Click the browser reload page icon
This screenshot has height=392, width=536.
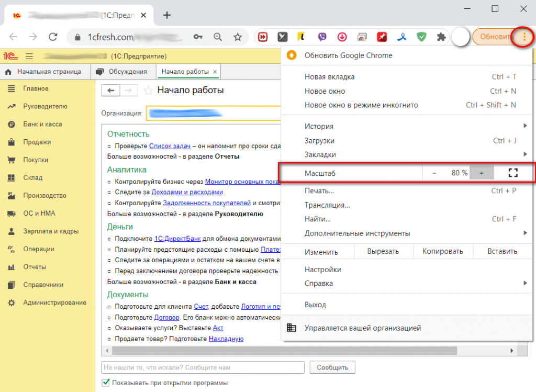click(x=52, y=37)
